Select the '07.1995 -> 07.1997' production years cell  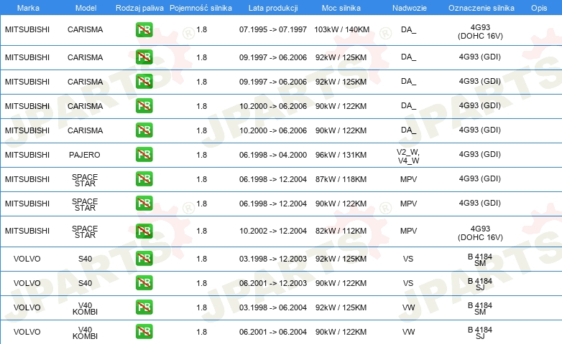click(x=273, y=29)
